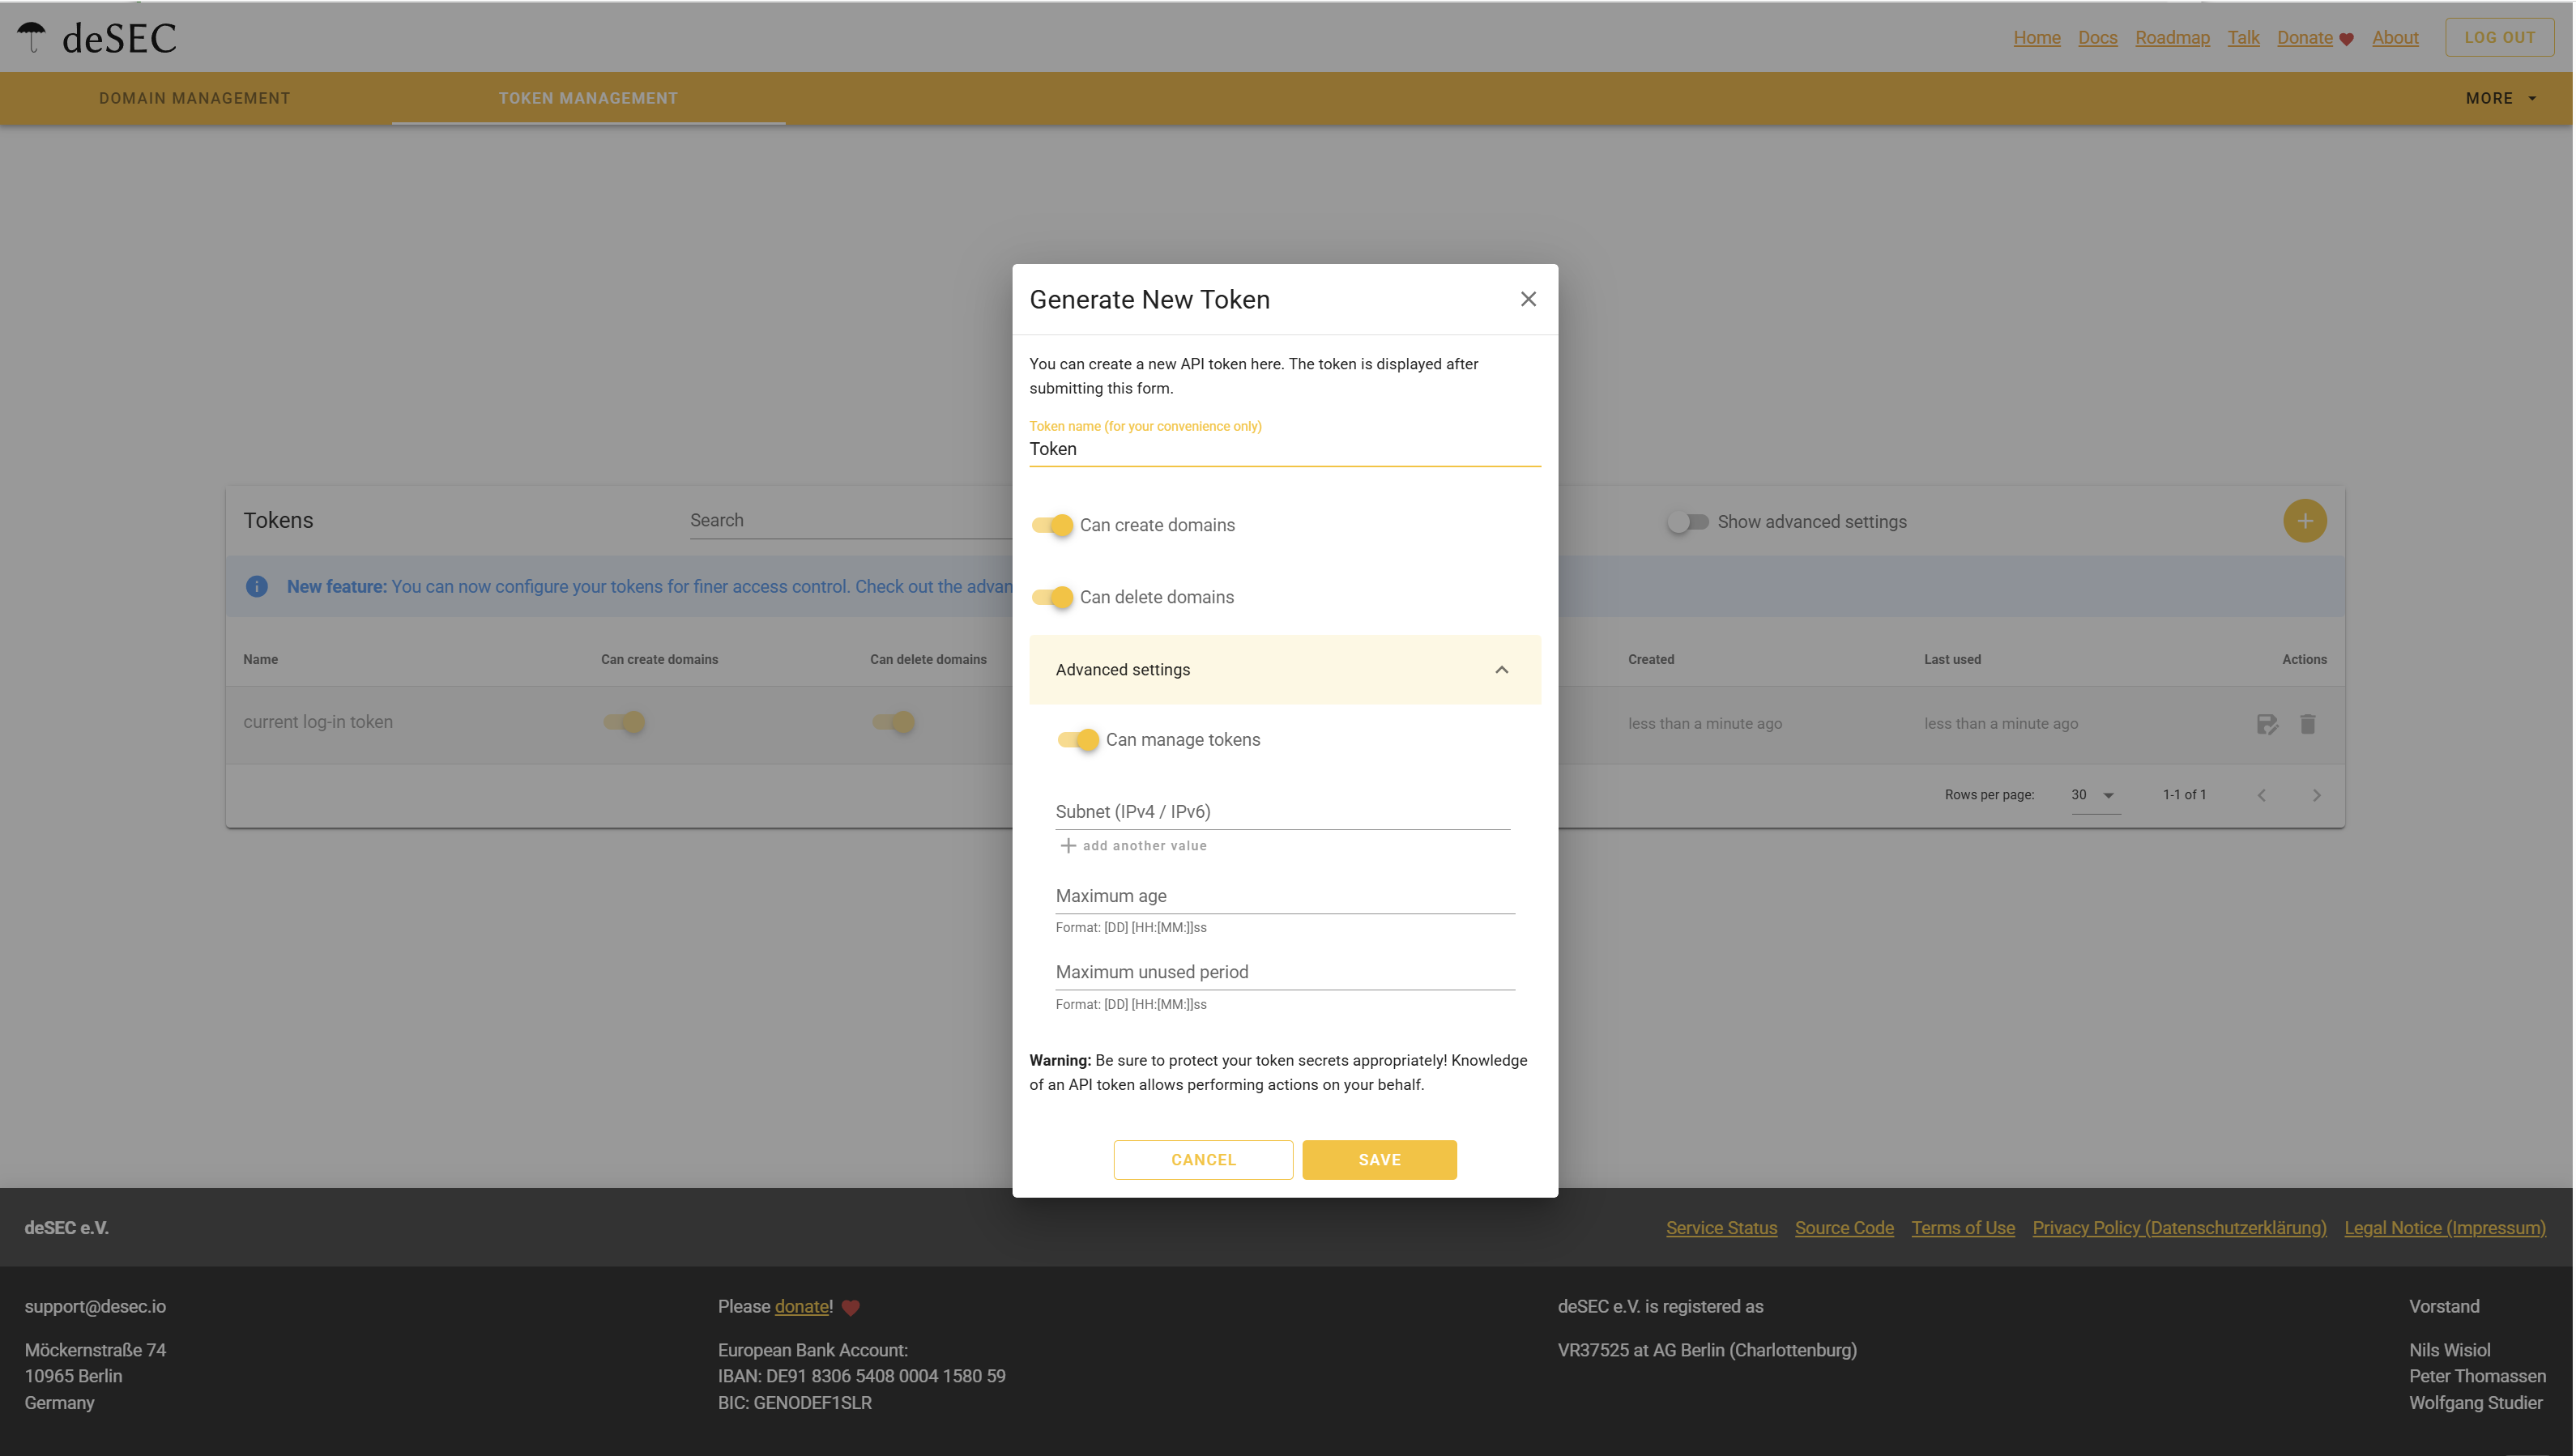Disable the Can manage tokens toggle
This screenshot has height=1456, width=2576.
[1079, 740]
